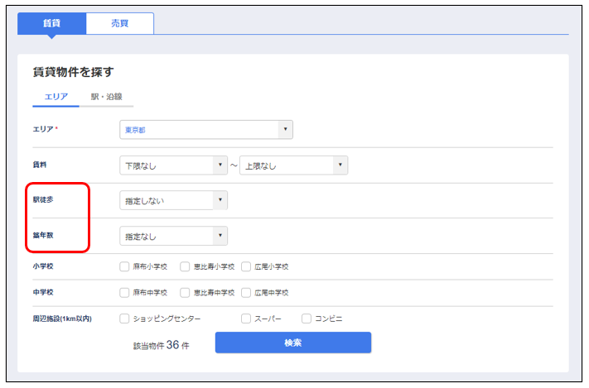Viewport: 589px width, 388px height.
Task: Click the 該当物件 36 件 result count
Action: (x=161, y=345)
